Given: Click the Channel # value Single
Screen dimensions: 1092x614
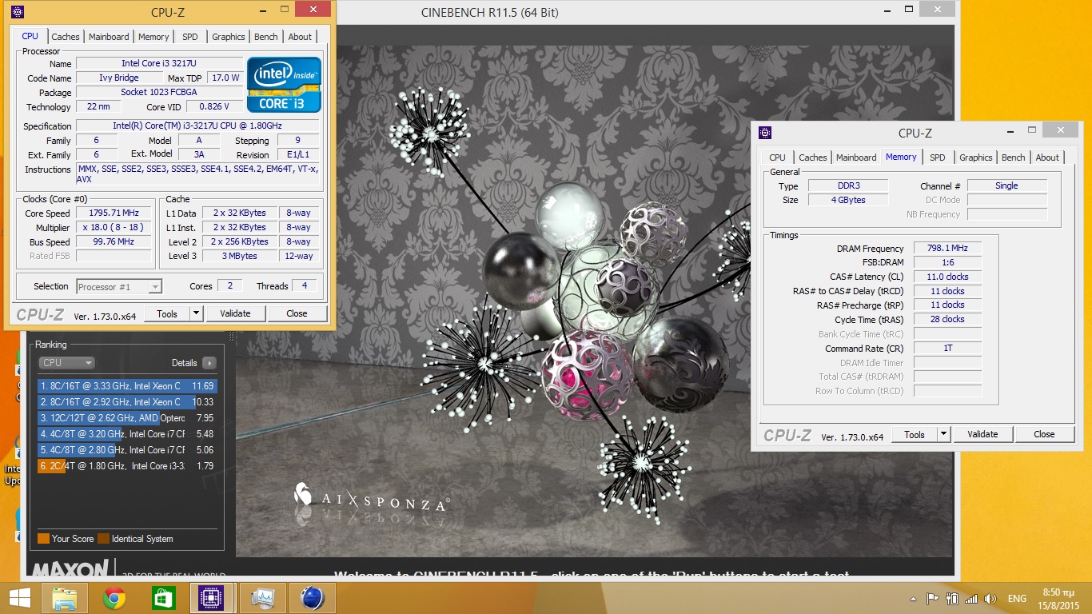Looking at the screenshot, I should coord(1007,186).
